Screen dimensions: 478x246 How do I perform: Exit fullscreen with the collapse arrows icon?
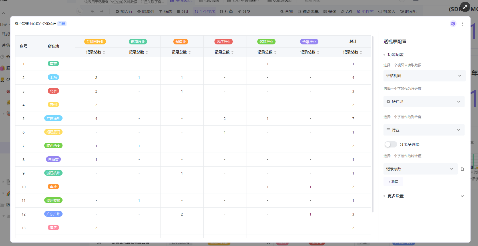tap(465, 7)
